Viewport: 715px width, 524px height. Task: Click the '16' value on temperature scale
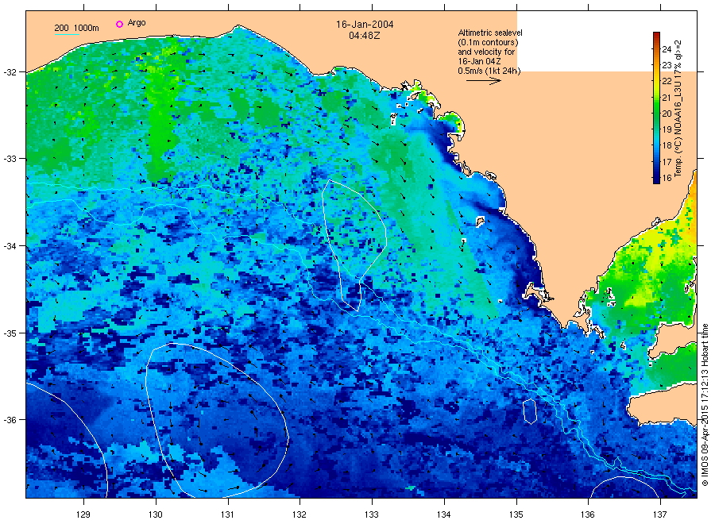coord(667,178)
